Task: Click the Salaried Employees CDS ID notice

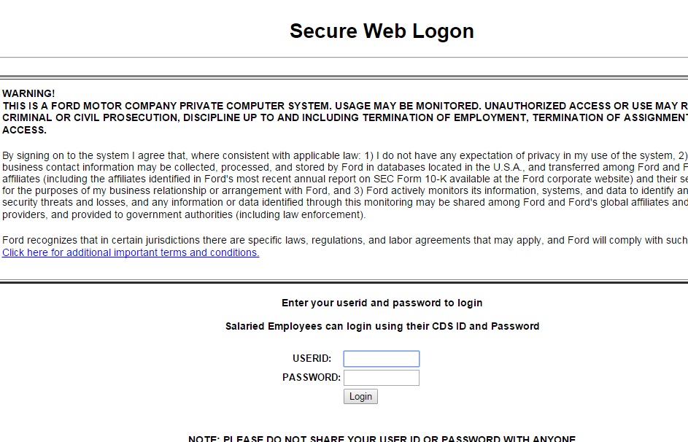Action: [382, 326]
